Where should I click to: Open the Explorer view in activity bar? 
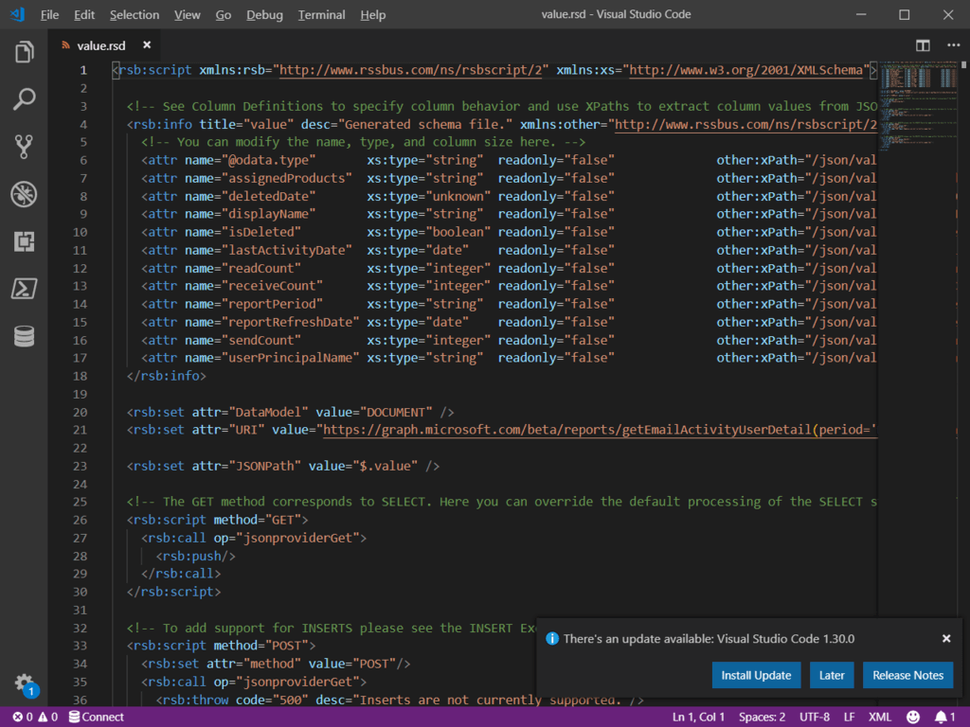(24, 52)
